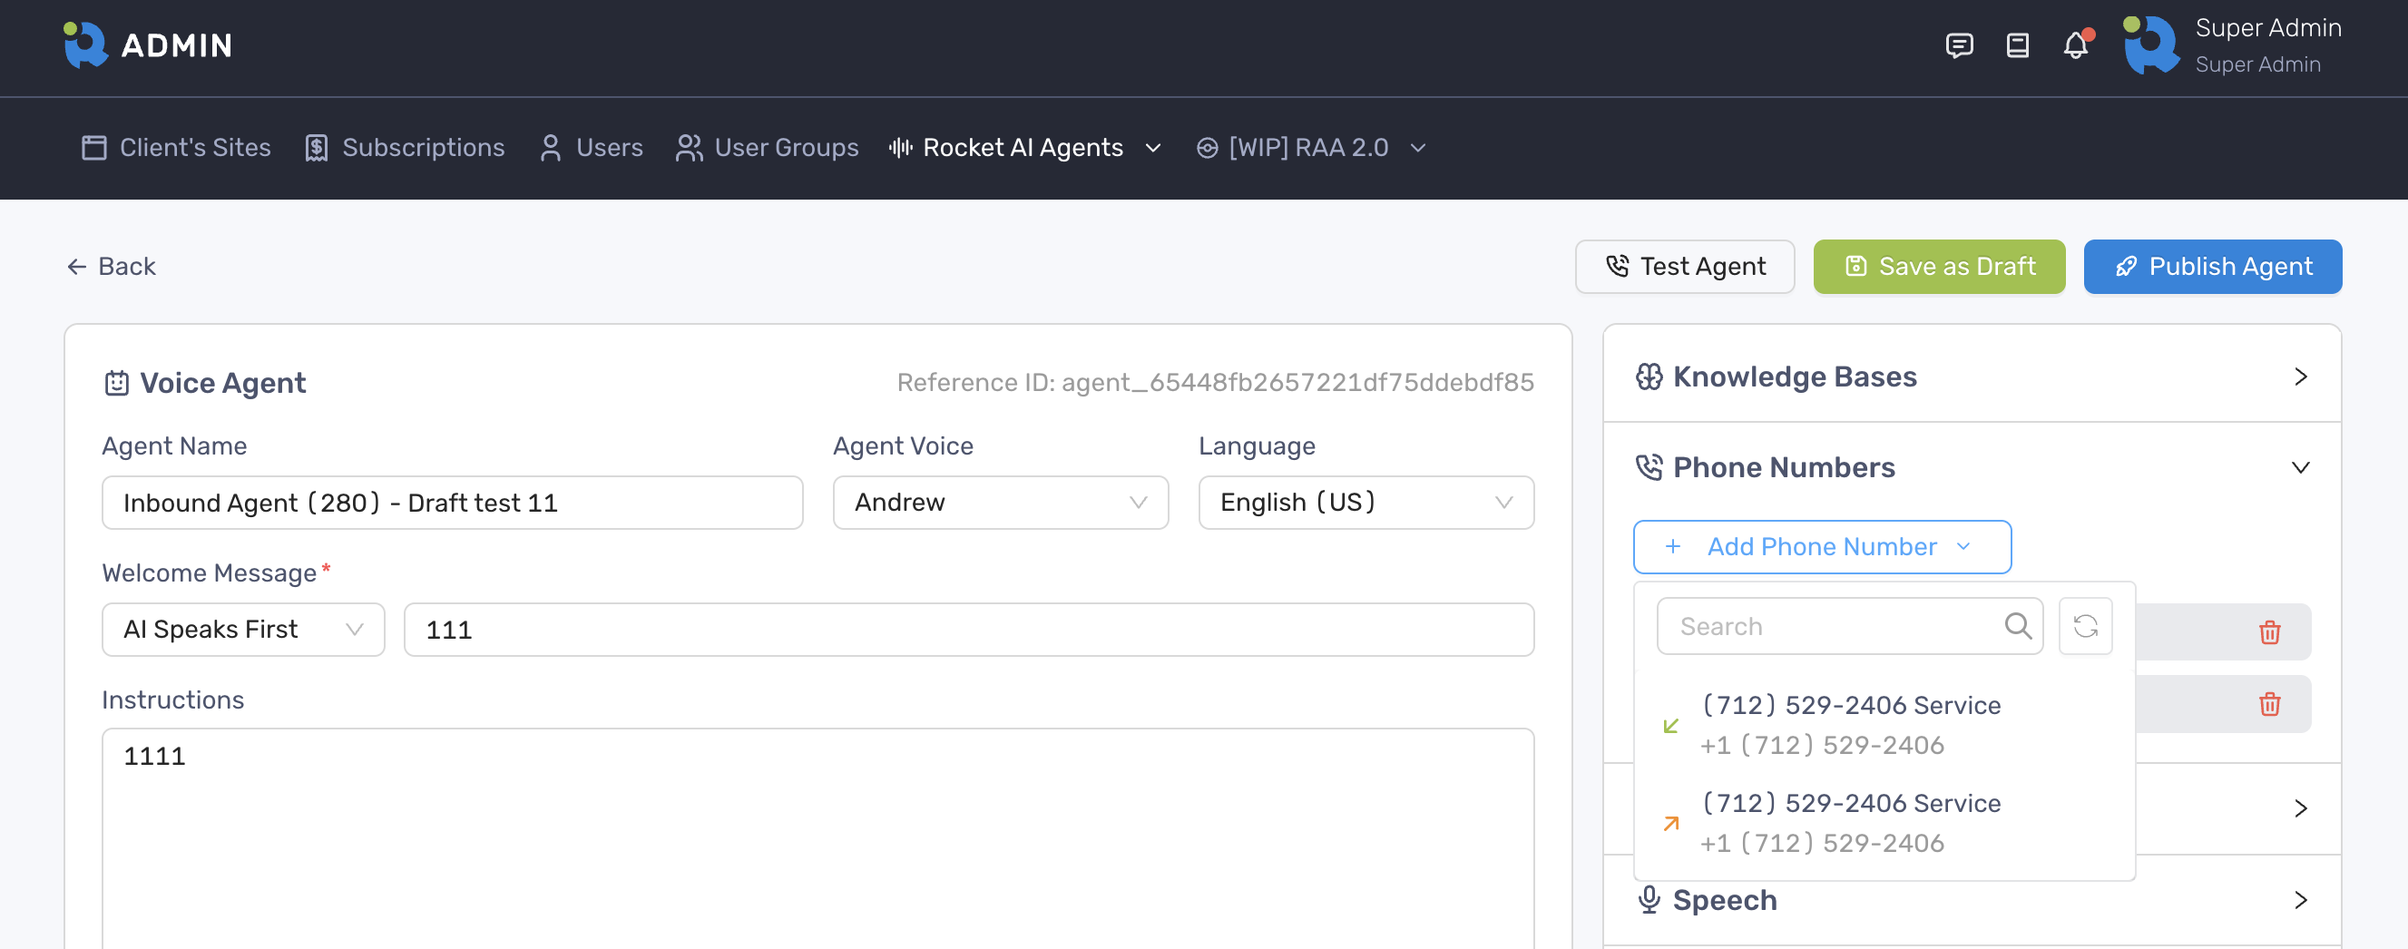Open the AI Speaks First dropdown

coord(243,631)
